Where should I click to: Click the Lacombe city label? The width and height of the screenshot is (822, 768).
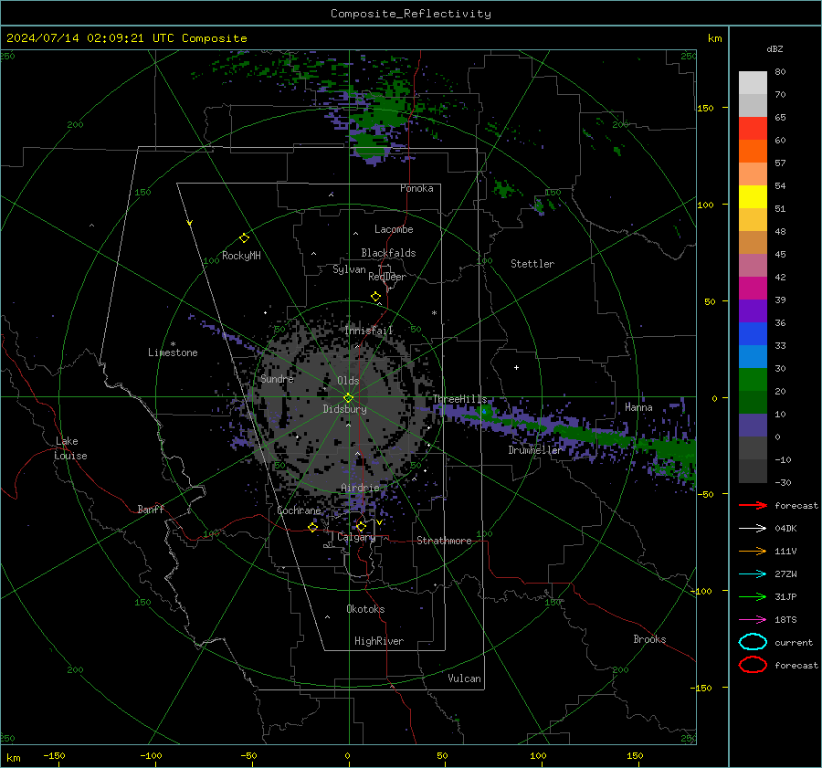[x=394, y=229]
